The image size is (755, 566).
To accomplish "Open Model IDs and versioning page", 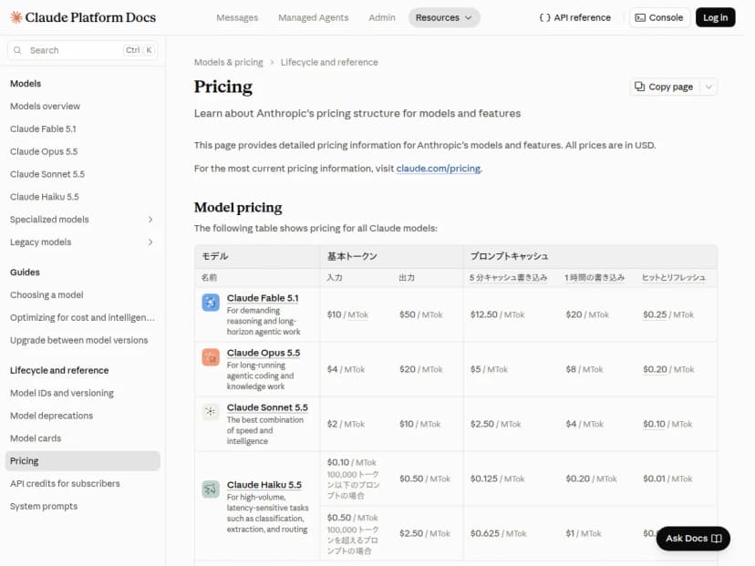I will [x=62, y=393].
